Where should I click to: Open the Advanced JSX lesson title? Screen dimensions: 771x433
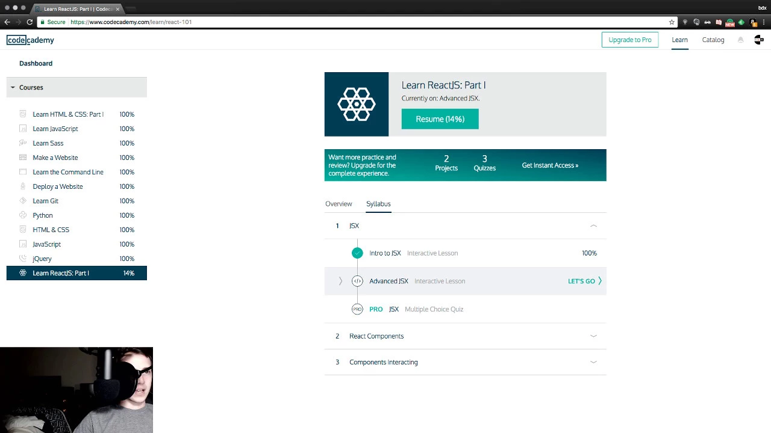389,281
